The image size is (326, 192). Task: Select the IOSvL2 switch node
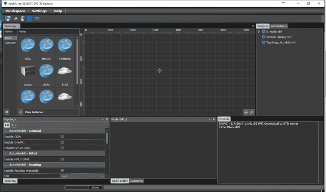coord(46,45)
